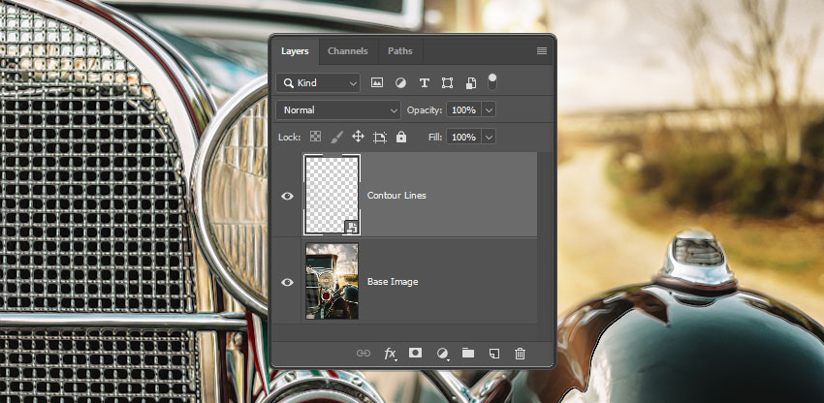Click the Base Image layer name
Image resolution: width=824 pixels, height=403 pixels.
[x=393, y=282]
